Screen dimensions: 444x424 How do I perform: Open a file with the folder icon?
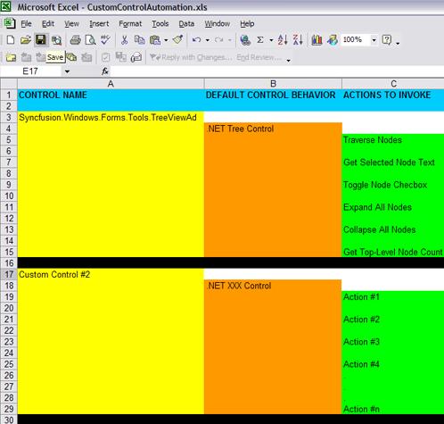tap(26, 39)
